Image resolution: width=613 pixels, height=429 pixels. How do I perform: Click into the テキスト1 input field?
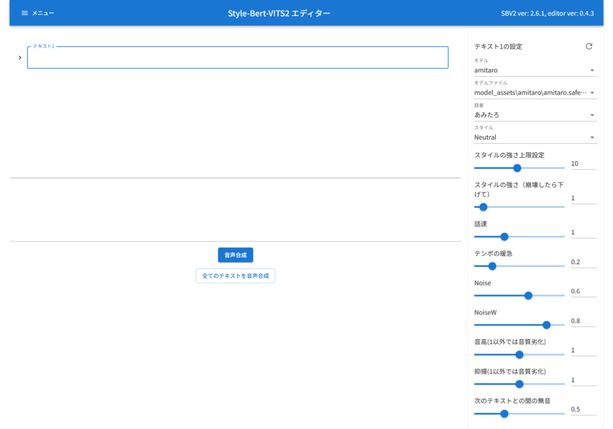coord(238,58)
